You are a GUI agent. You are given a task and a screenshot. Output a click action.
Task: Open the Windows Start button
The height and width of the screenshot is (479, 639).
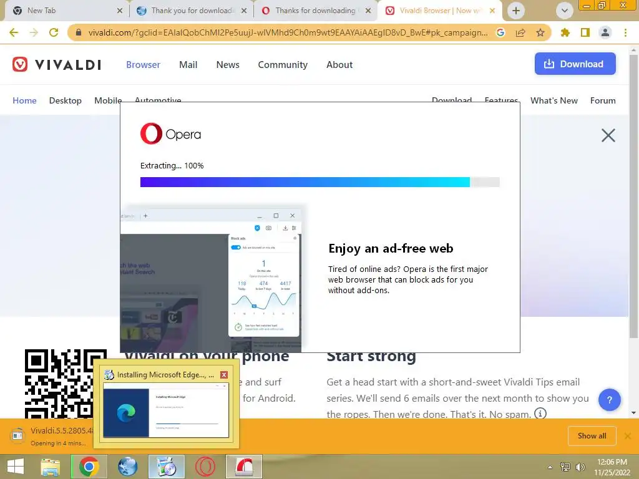tap(16, 467)
